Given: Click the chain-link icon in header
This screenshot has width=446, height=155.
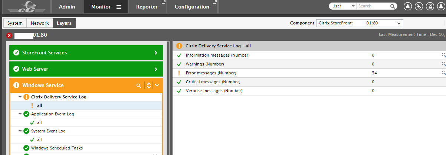Looking at the screenshot, I should click(x=419, y=6).
